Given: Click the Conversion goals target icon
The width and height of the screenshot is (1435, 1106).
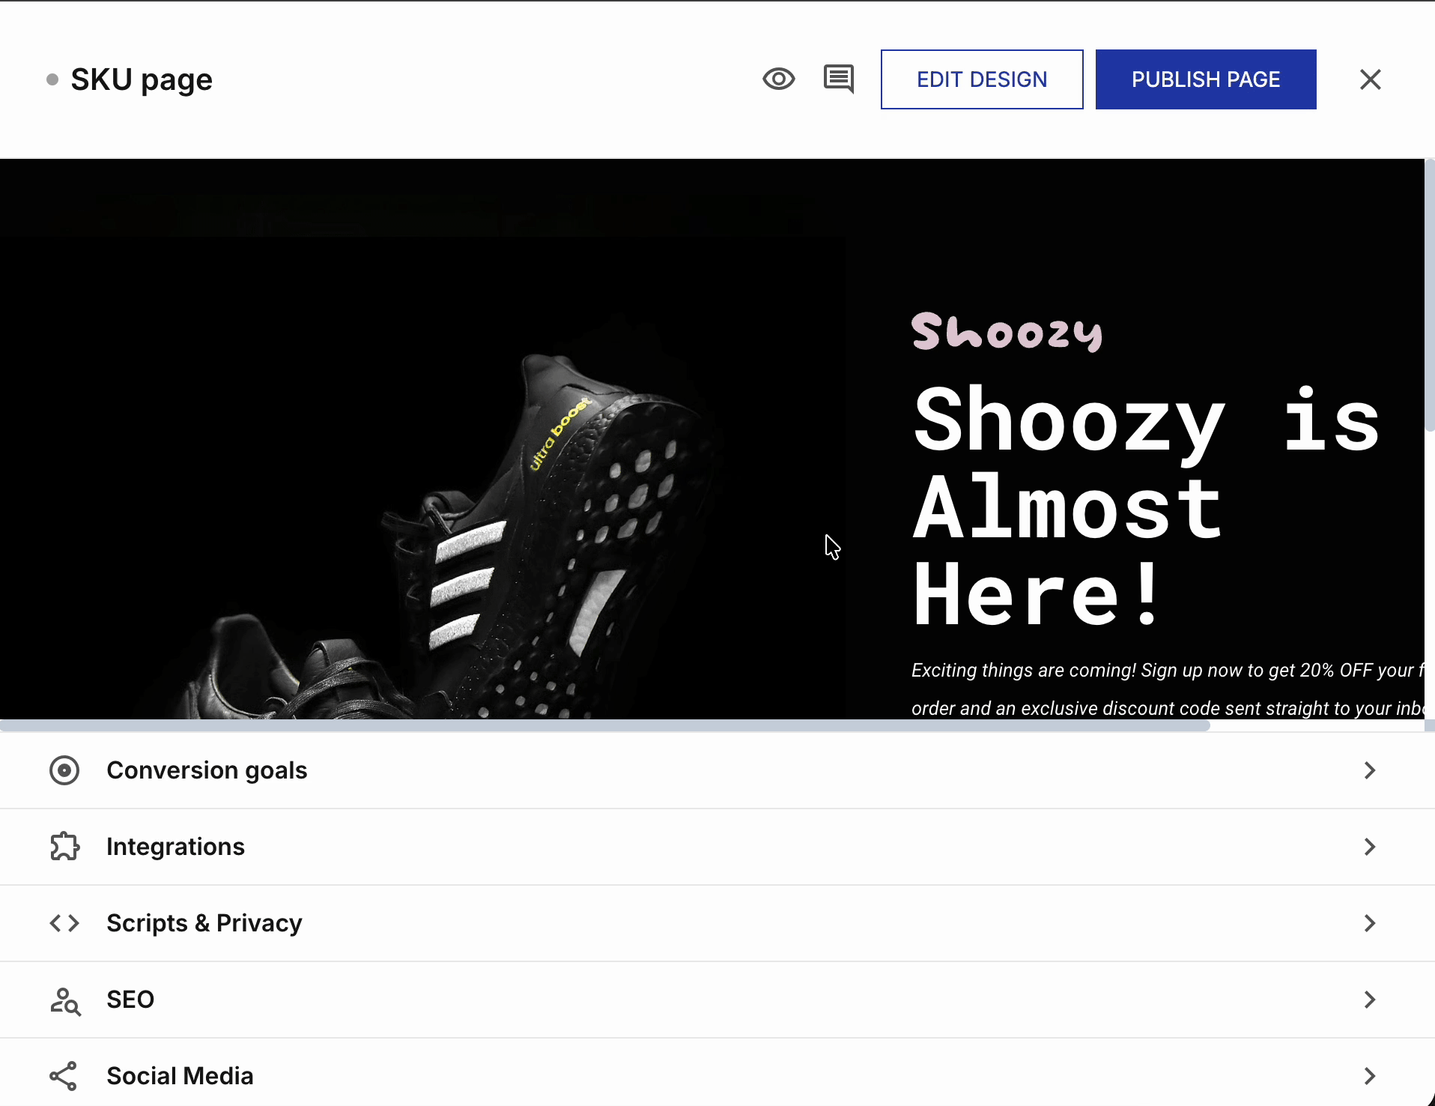Looking at the screenshot, I should coord(64,770).
